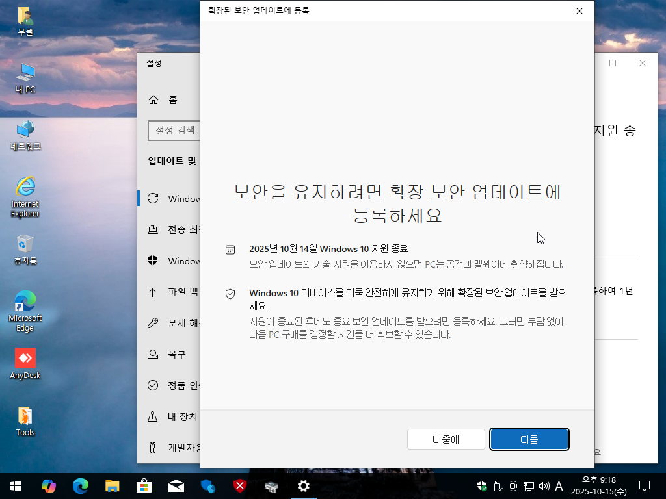Go to 홈 in Settings window
666x499 pixels.
[163, 99]
